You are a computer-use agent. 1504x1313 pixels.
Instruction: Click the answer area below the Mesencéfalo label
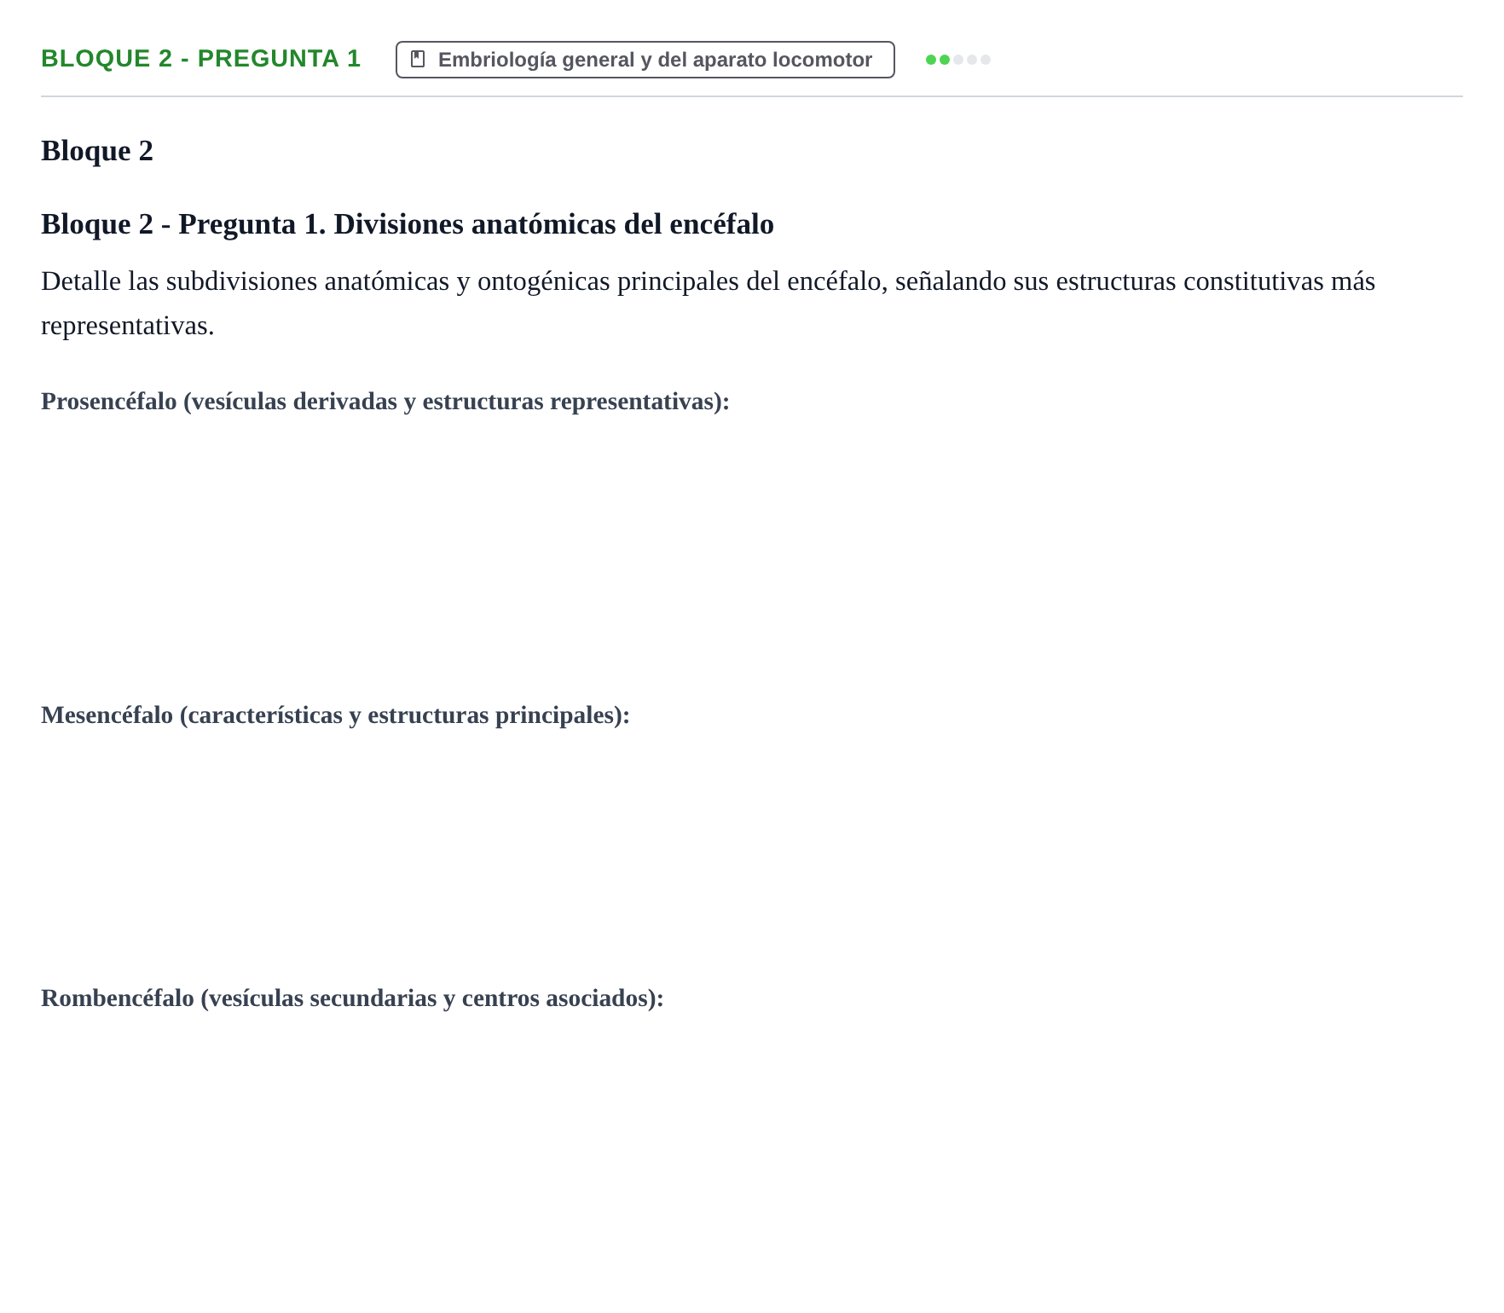point(752,847)
